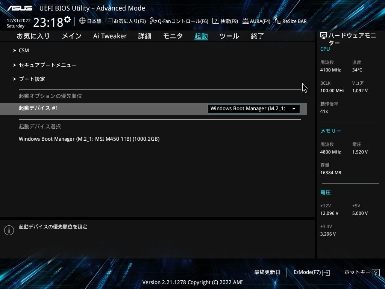The width and height of the screenshot is (385, 289).
Task: Click the settings gear beside the clock
Action: point(67,20)
